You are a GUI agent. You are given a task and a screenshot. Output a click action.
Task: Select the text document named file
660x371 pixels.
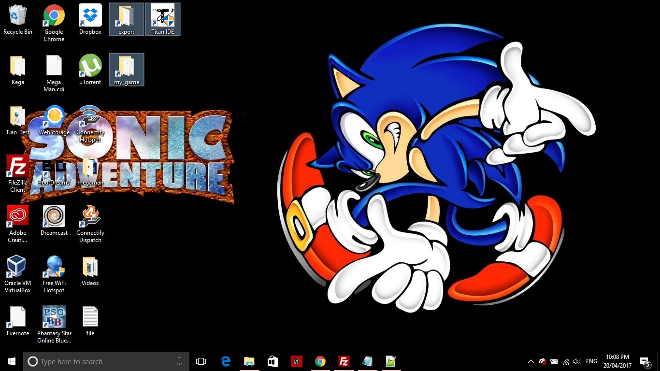[x=90, y=321]
